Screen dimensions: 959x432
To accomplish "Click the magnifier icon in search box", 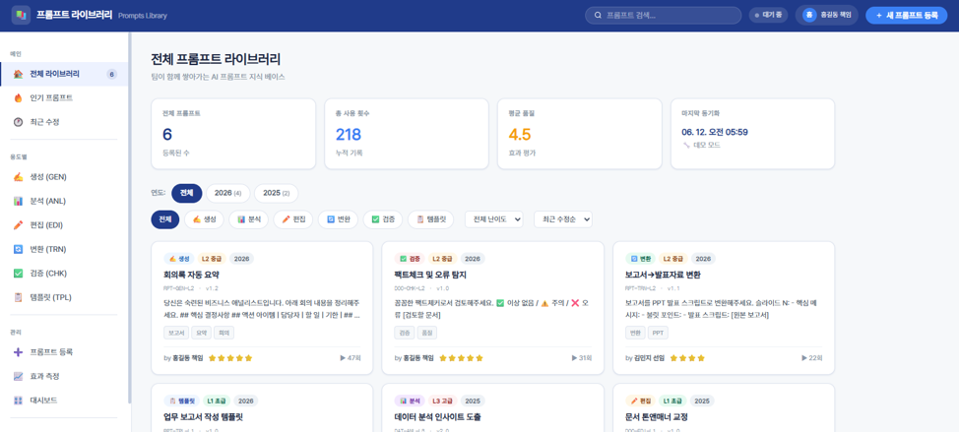I will 598,16.
